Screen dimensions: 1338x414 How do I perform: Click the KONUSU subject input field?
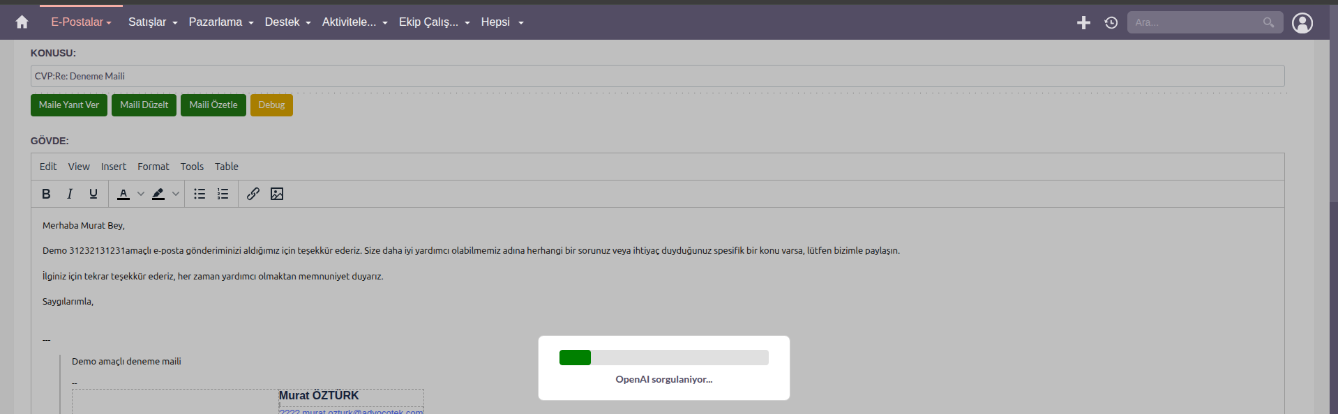tap(657, 76)
